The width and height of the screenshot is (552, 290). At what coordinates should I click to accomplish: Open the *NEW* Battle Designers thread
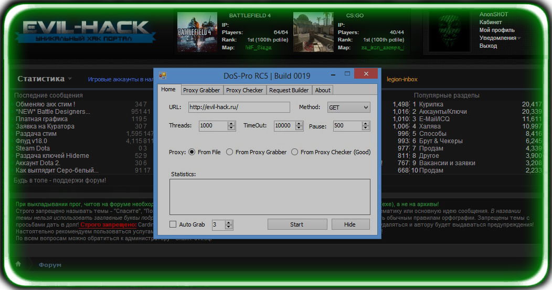[53, 112]
